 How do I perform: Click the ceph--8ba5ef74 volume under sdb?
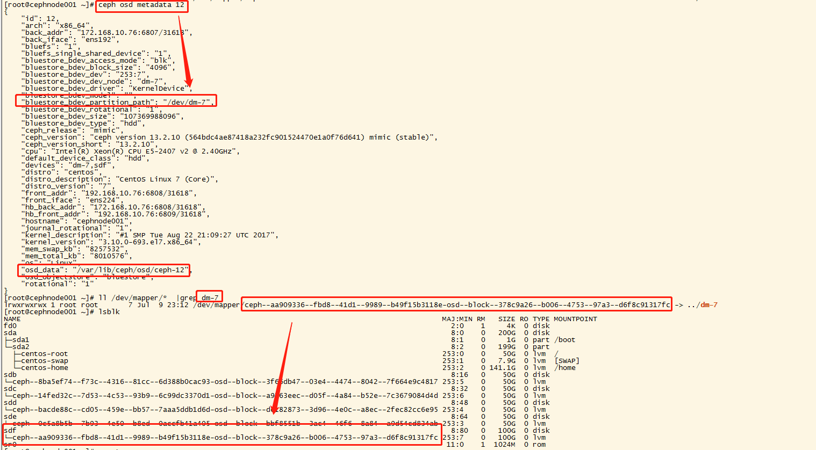coord(225,382)
